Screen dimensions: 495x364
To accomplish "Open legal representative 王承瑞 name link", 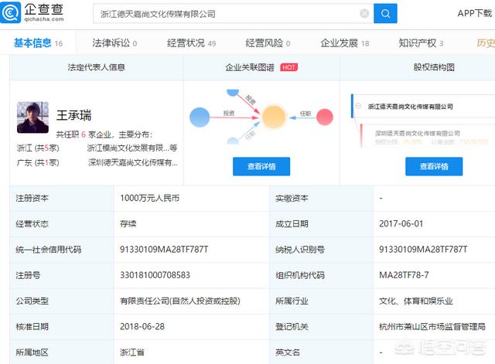I will tap(74, 115).
